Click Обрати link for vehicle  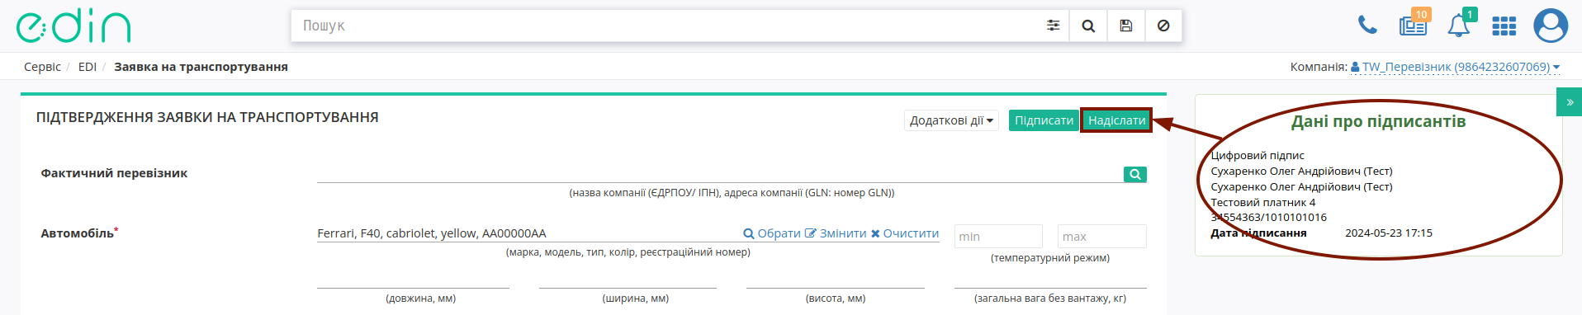(x=772, y=233)
